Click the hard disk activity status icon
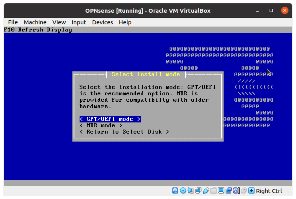Image resolution: width=296 pixels, height=199 pixels. click(x=175, y=191)
